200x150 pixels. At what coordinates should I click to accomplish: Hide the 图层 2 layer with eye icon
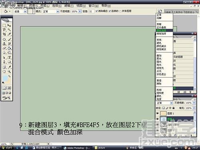[158, 113]
